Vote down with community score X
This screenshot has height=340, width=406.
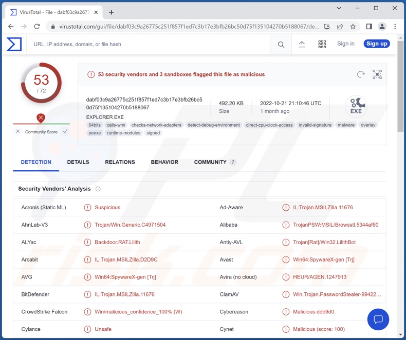[17, 131]
